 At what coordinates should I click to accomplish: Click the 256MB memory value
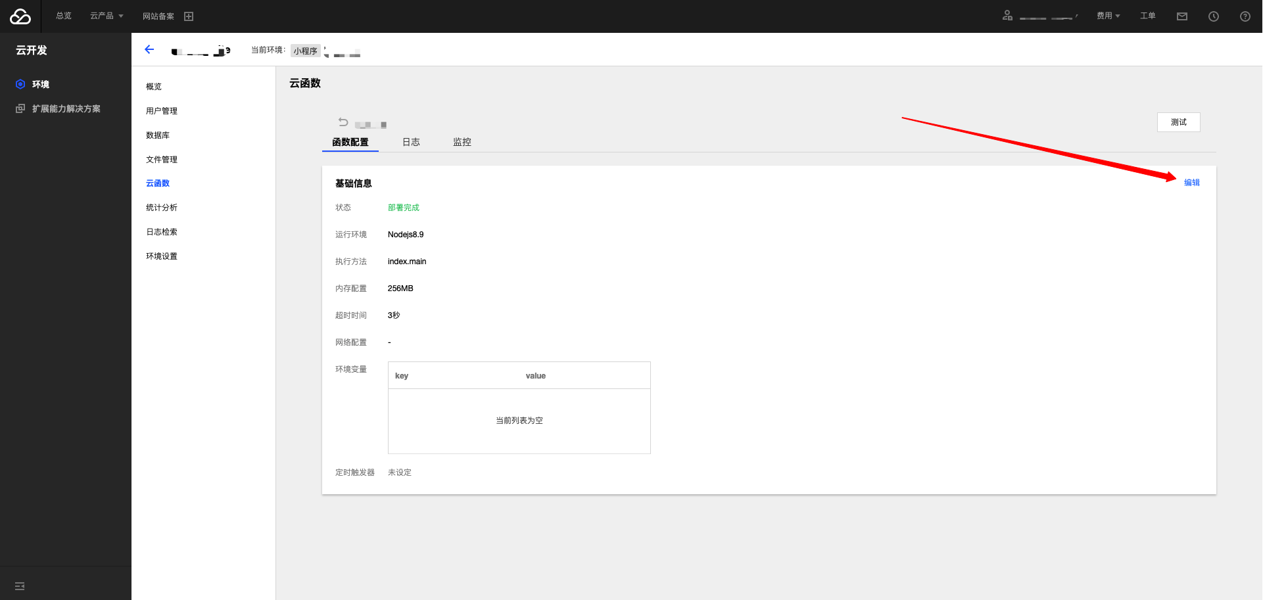pyautogui.click(x=400, y=288)
